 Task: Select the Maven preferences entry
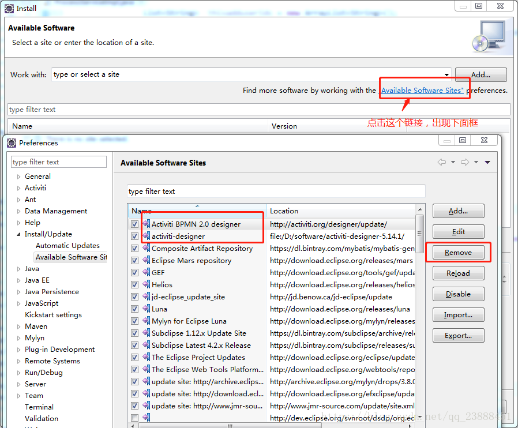(36, 326)
